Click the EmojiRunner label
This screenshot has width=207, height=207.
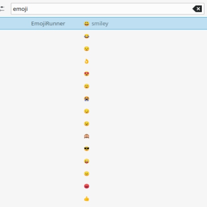click(x=48, y=23)
